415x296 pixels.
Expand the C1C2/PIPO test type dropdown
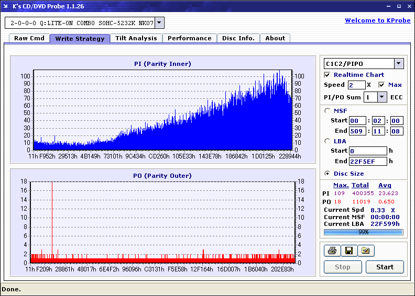tap(398, 64)
